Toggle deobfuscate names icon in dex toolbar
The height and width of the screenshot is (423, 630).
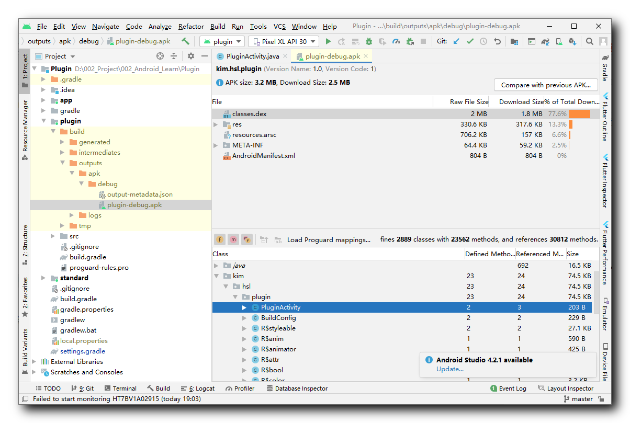click(x=278, y=239)
